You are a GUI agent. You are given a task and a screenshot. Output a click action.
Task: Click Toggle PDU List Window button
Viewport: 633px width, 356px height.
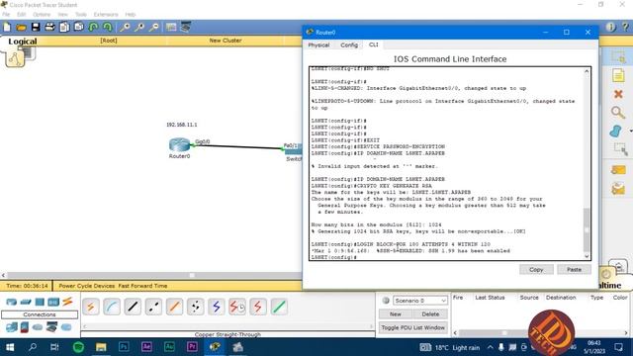pos(413,327)
